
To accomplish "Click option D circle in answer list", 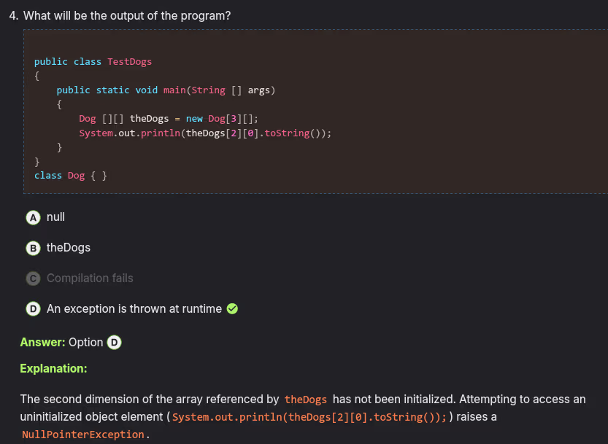I will [33, 309].
